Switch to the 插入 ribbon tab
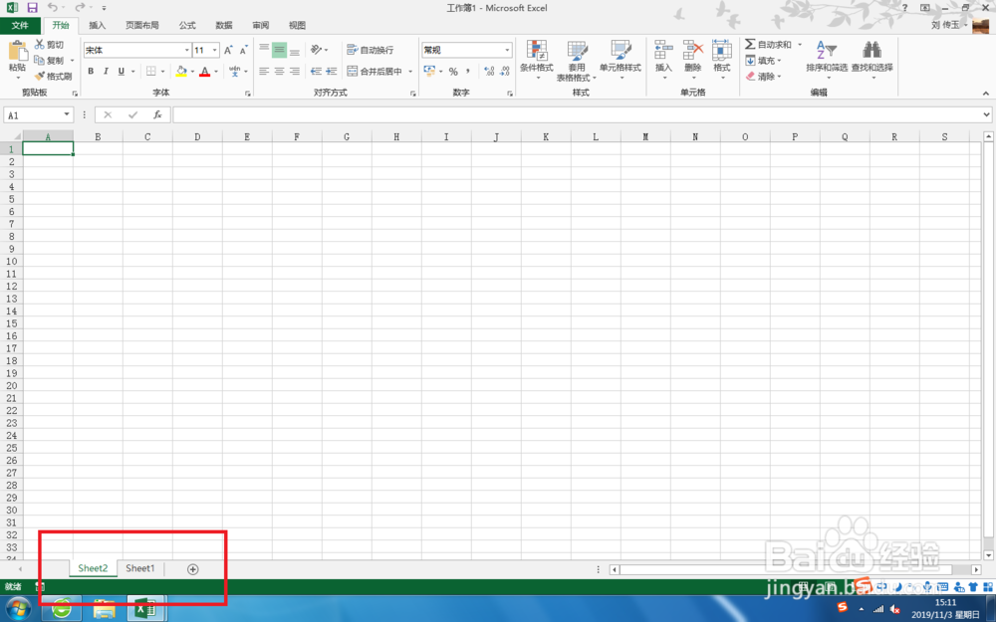 coord(97,25)
